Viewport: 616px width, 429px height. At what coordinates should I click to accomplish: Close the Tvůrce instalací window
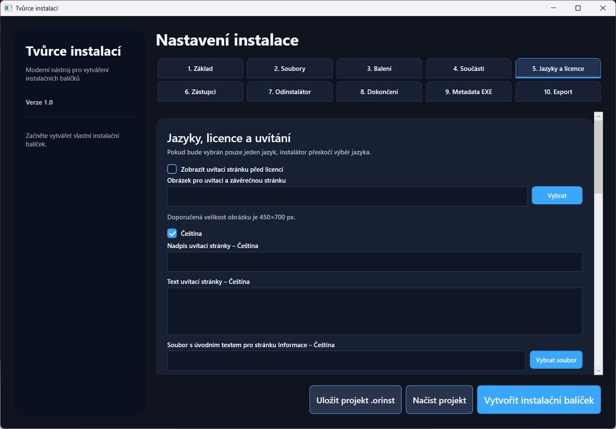click(x=603, y=8)
